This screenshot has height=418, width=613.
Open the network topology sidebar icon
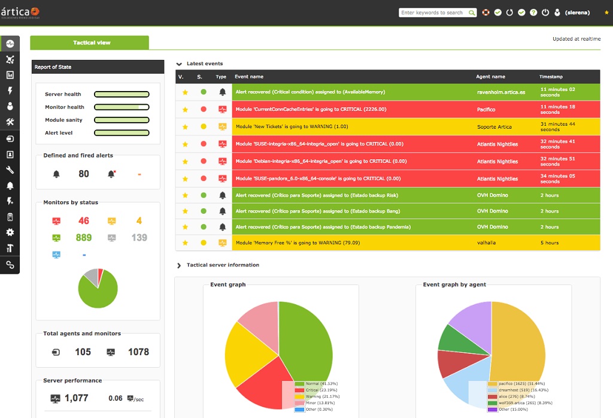click(x=10, y=59)
